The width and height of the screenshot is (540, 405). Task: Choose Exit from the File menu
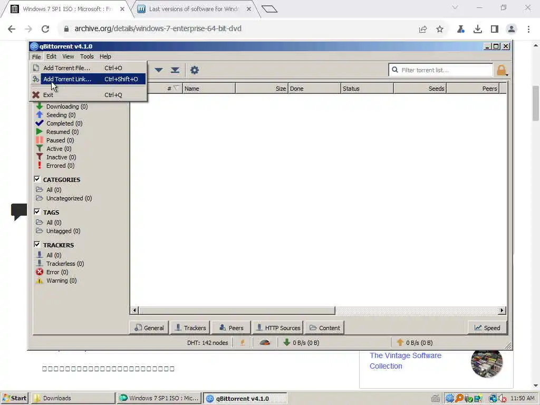[88, 95]
